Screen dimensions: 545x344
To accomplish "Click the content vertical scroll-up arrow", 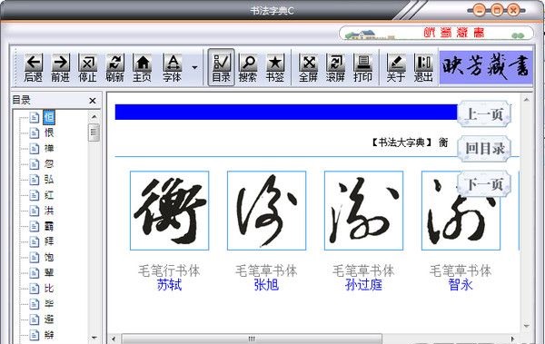I will [x=527, y=100].
